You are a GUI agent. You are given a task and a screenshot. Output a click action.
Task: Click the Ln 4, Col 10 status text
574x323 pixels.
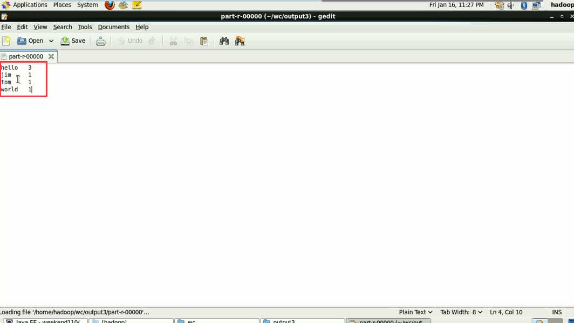pyautogui.click(x=506, y=312)
